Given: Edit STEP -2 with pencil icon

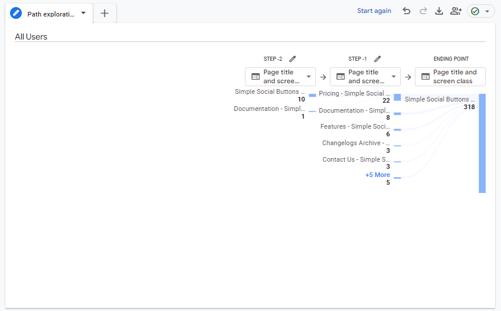Looking at the screenshot, I should [292, 59].
